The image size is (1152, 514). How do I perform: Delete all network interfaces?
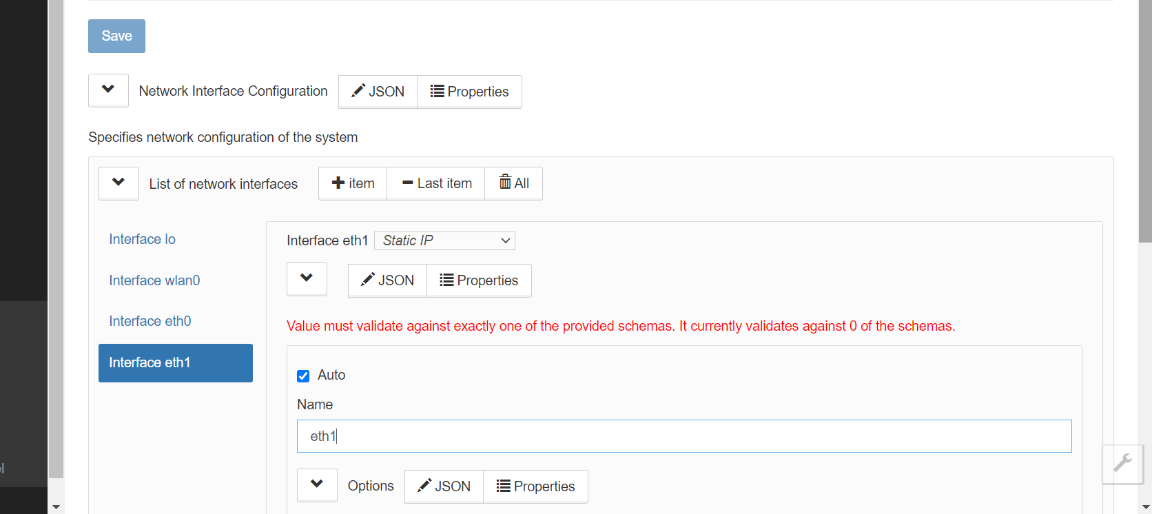[514, 183]
